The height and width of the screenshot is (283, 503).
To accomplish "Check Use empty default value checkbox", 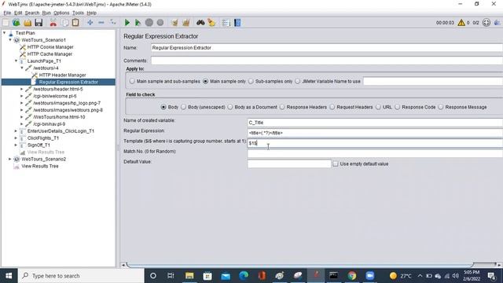I will (x=336, y=164).
